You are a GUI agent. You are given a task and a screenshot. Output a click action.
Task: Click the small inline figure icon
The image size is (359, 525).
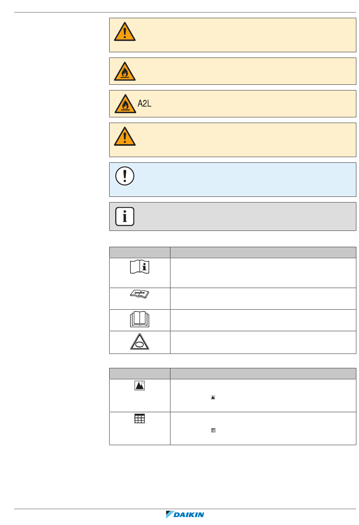213,397
